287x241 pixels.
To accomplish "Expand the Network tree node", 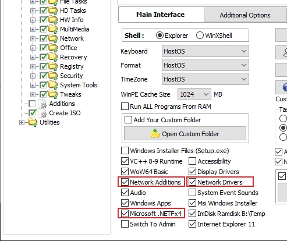I will pos(33,38).
